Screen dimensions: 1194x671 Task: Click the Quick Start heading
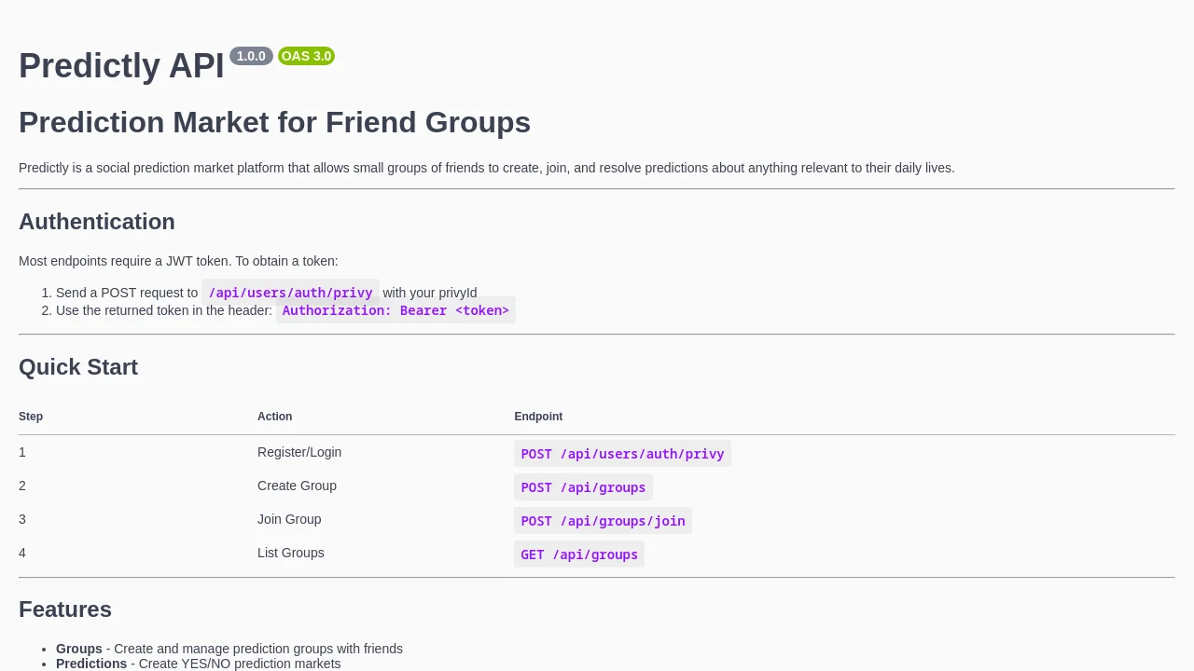click(78, 367)
